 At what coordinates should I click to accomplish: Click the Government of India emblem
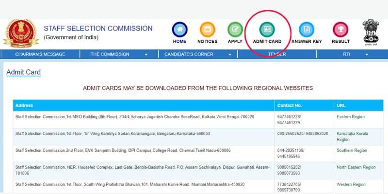point(371,32)
